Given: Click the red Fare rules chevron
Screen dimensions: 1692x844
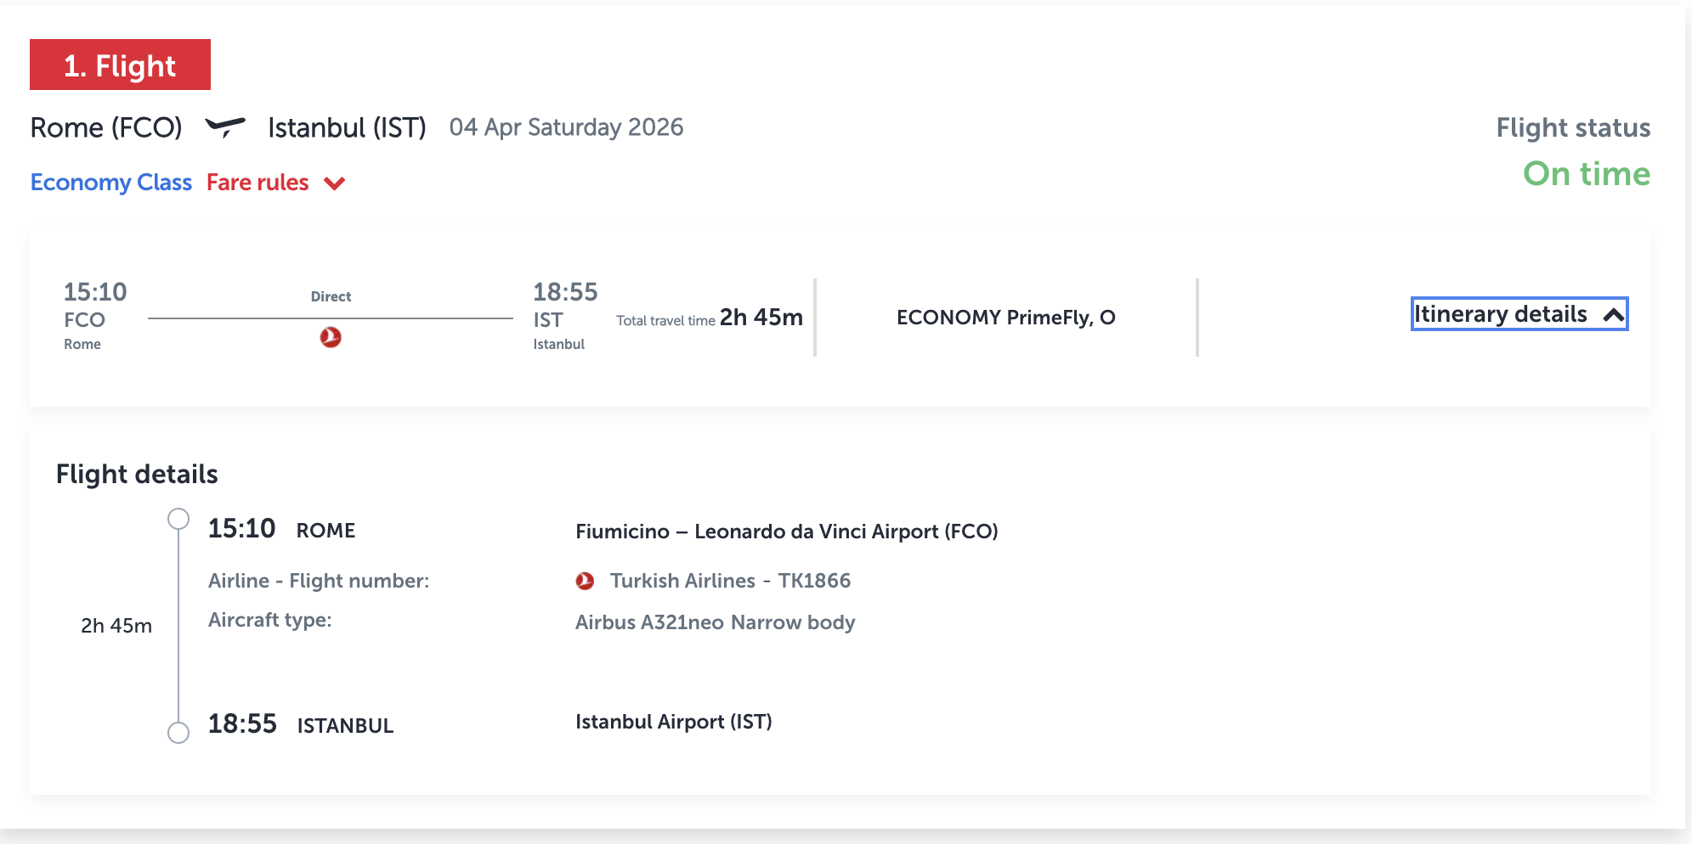Looking at the screenshot, I should (x=335, y=183).
